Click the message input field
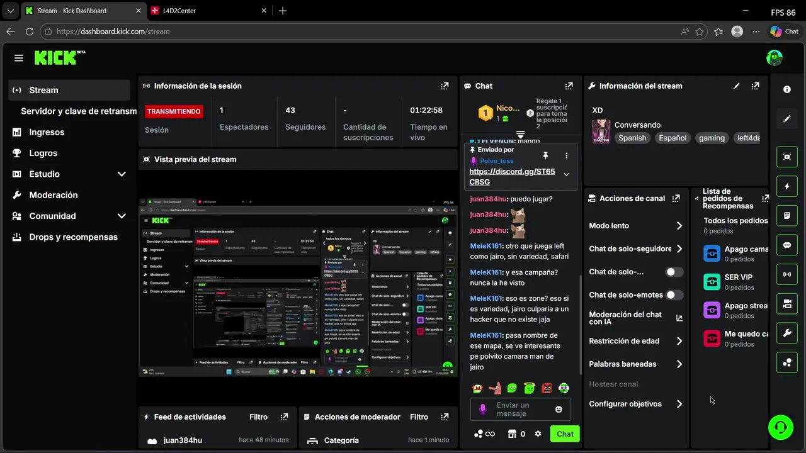This screenshot has height=453, width=806. tap(521, 410)
